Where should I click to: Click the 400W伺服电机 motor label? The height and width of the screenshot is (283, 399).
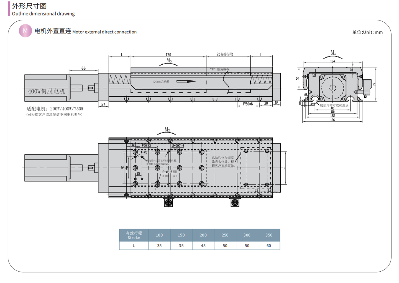coord(46,91)
